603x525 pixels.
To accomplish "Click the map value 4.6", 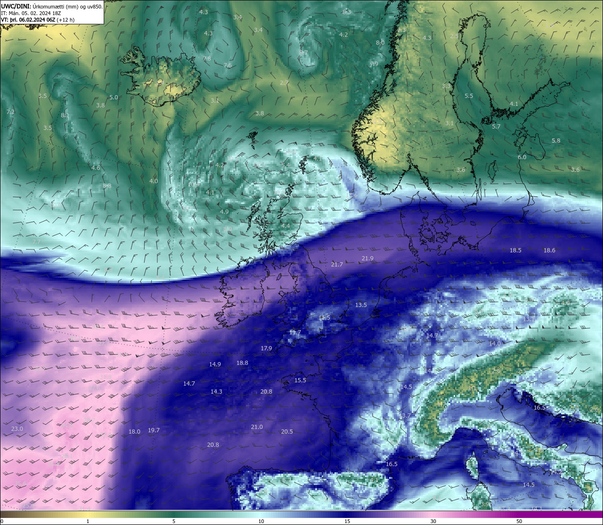I will (x=96, y=168).
